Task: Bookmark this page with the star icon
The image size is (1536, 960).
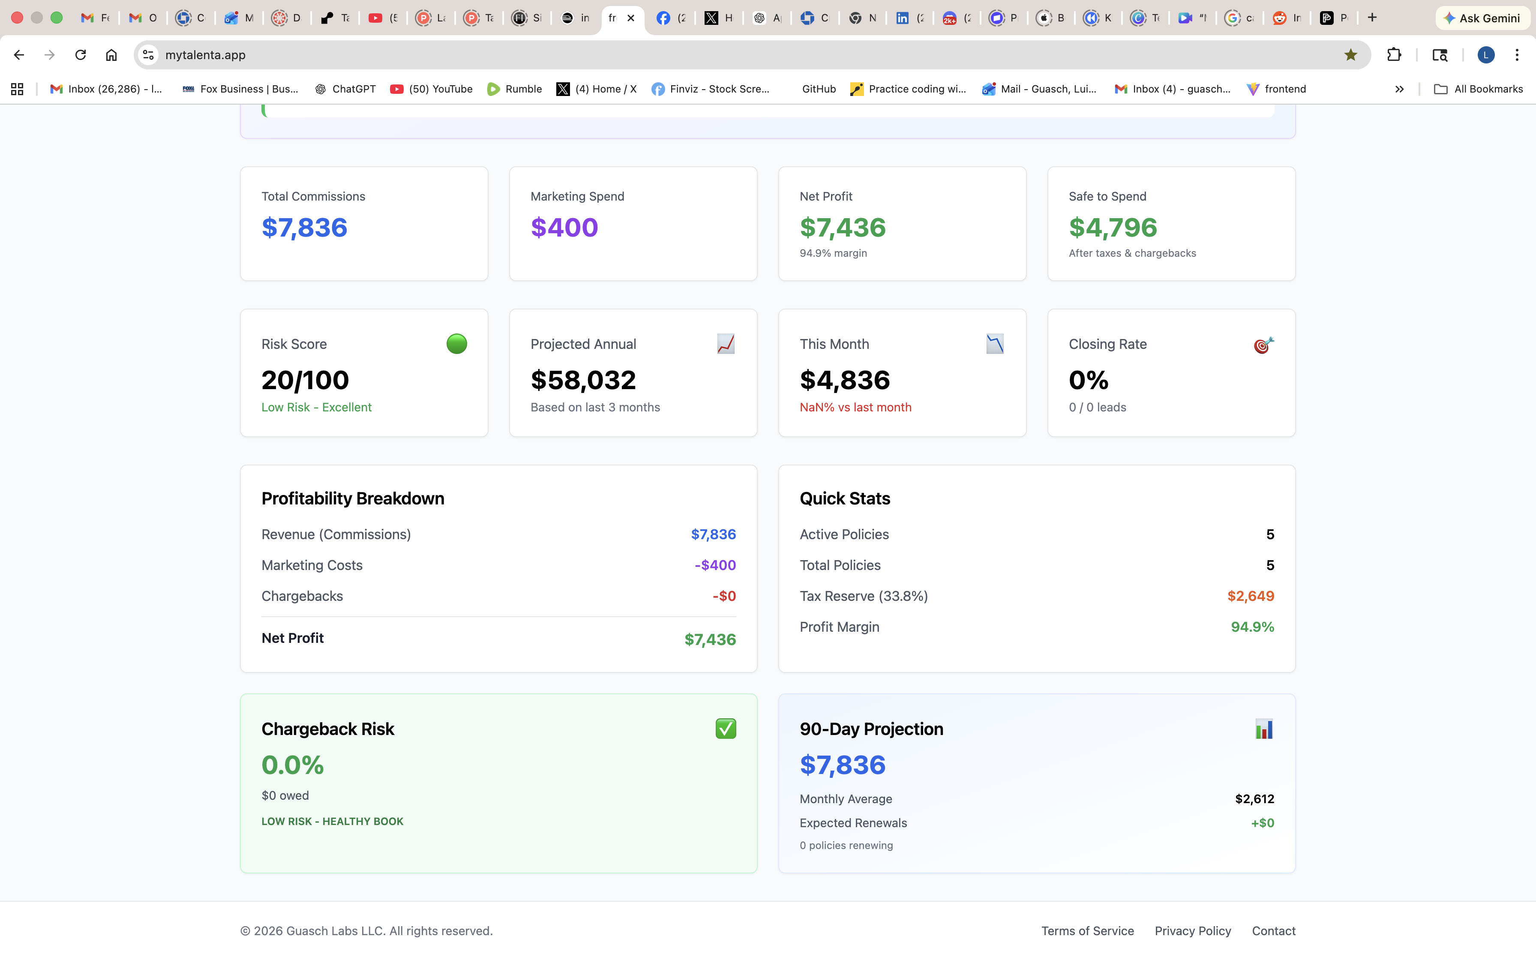Action: 1350,55
